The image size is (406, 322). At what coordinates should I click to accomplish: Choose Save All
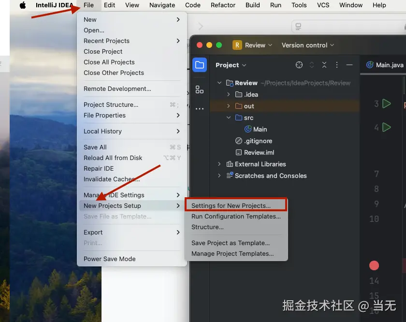[132, 147]
